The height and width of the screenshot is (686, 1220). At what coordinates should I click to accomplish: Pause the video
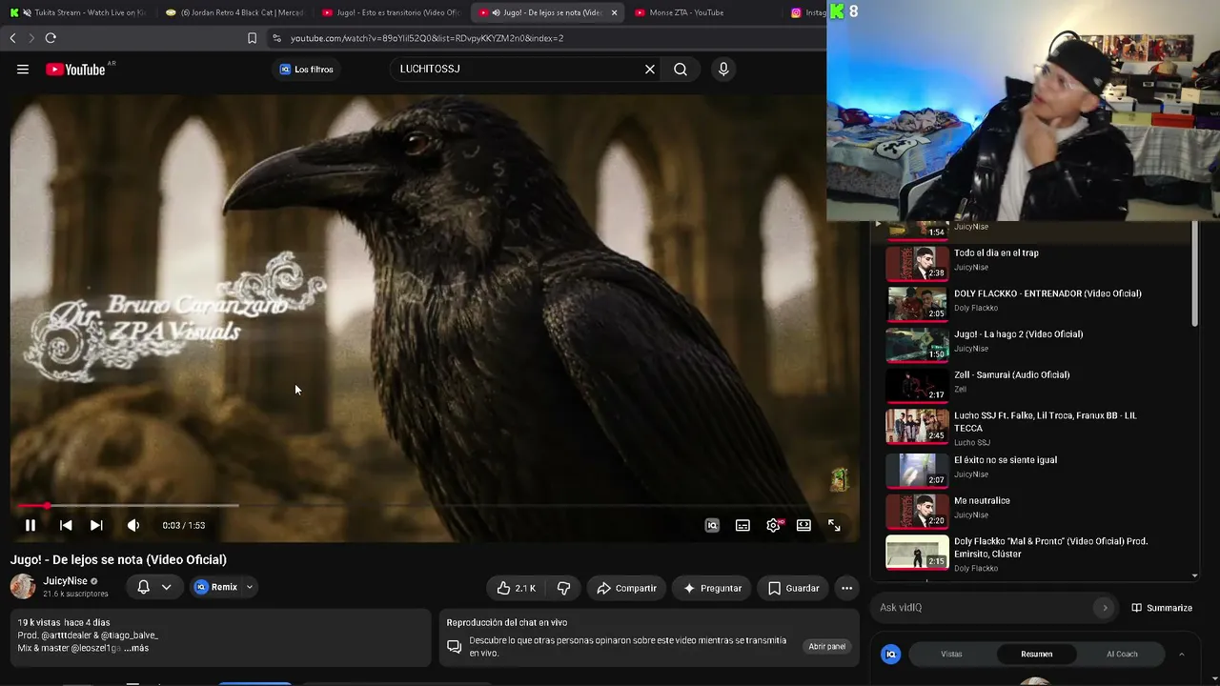[x=30, y=525]
